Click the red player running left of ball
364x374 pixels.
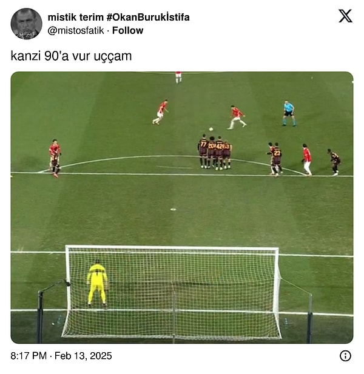160,112
